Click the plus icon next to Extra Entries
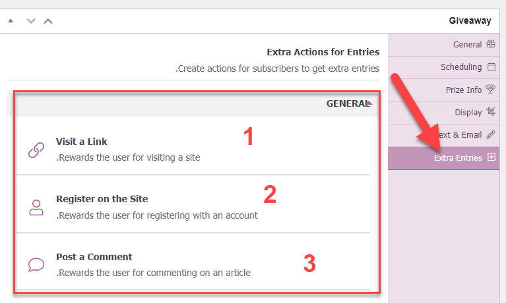506x303 pixels. tap(491, 157)
